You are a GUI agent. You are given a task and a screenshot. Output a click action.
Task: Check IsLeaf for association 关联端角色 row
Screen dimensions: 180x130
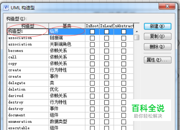click(107, 44)
